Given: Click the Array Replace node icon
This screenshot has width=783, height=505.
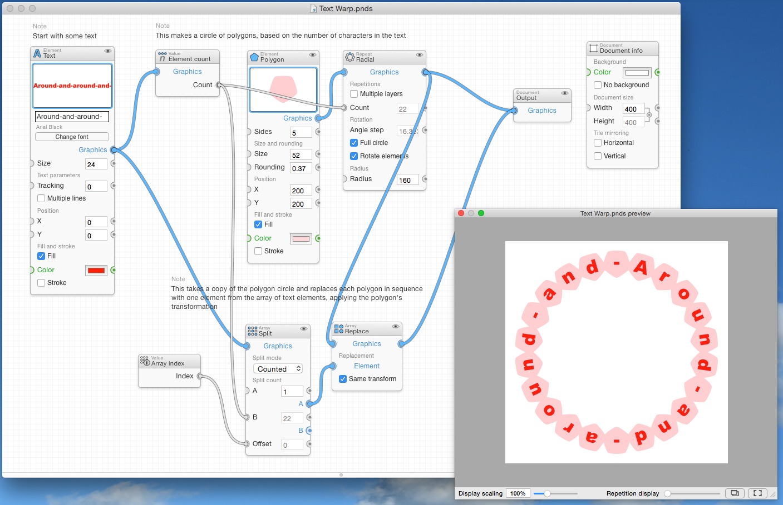Looking at the screenshot, I should [x=338, y=329].
